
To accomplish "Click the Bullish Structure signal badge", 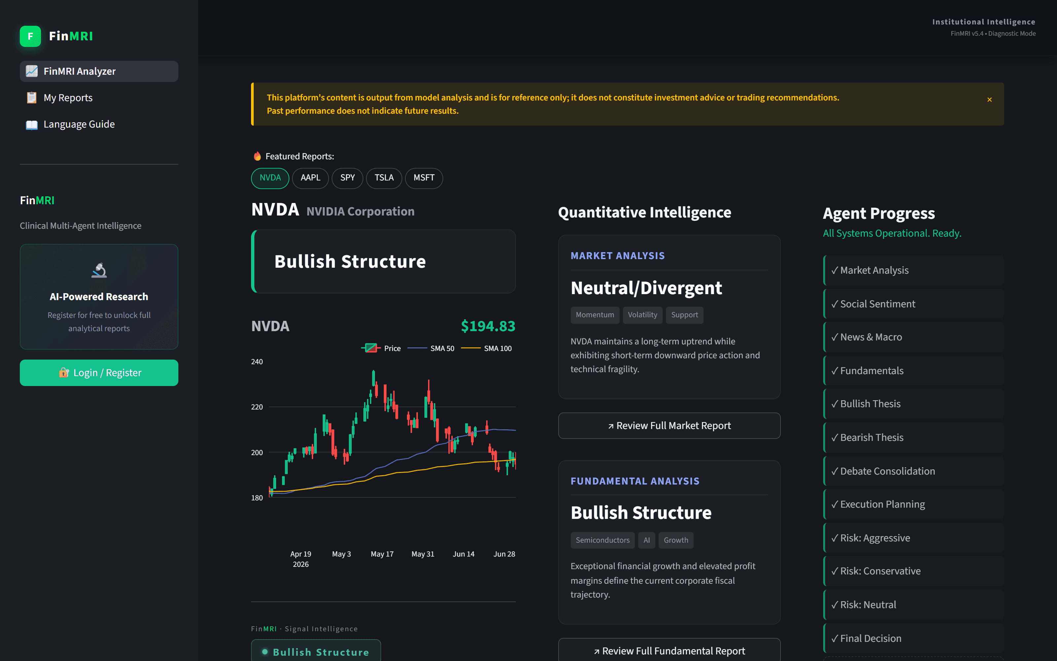I will 316,650.
